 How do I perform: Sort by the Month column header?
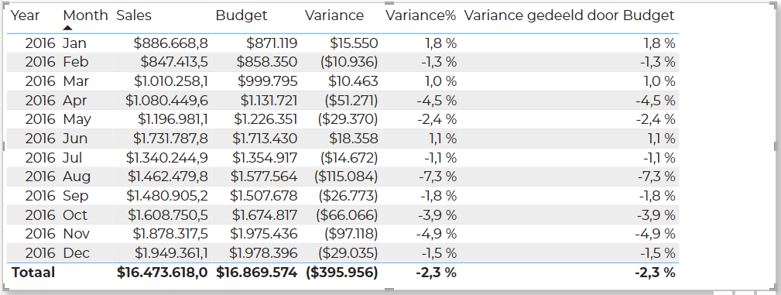[85, 15]
